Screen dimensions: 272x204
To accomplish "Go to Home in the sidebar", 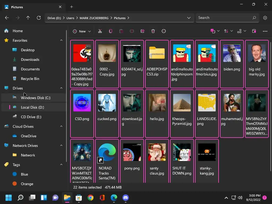I will tap(33, 31).
